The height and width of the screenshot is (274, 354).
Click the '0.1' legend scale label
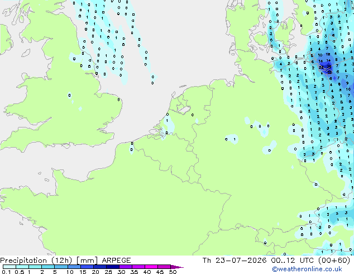[6, 272]
